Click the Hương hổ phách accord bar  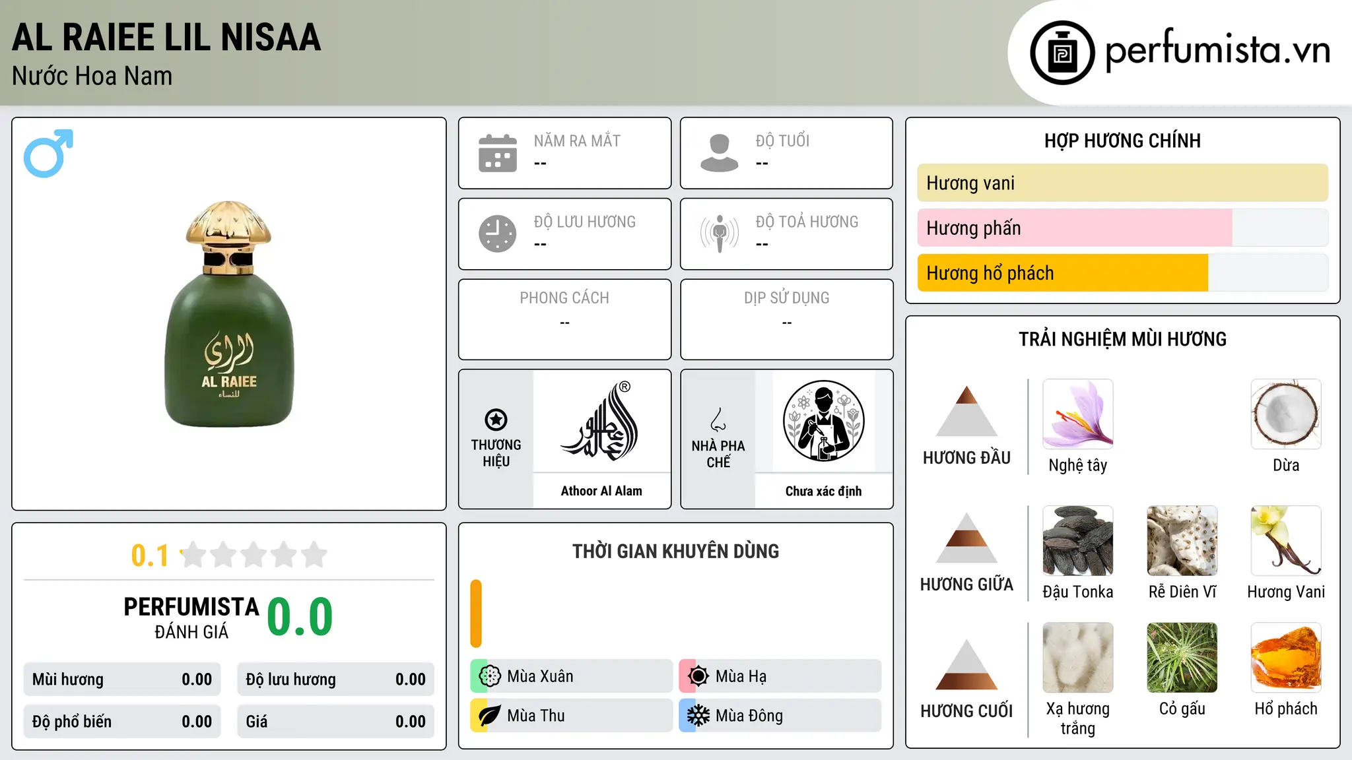[1122, 272]
